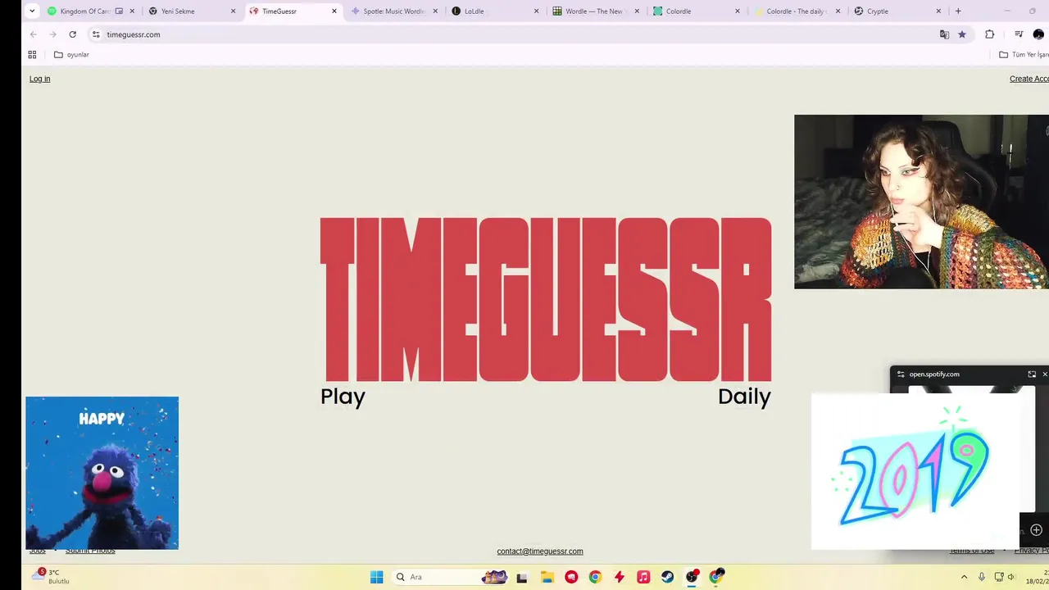The height and width of the screenshot is (590, 1049).
Task: Open Steam from the taskbar
Action: 667,577
